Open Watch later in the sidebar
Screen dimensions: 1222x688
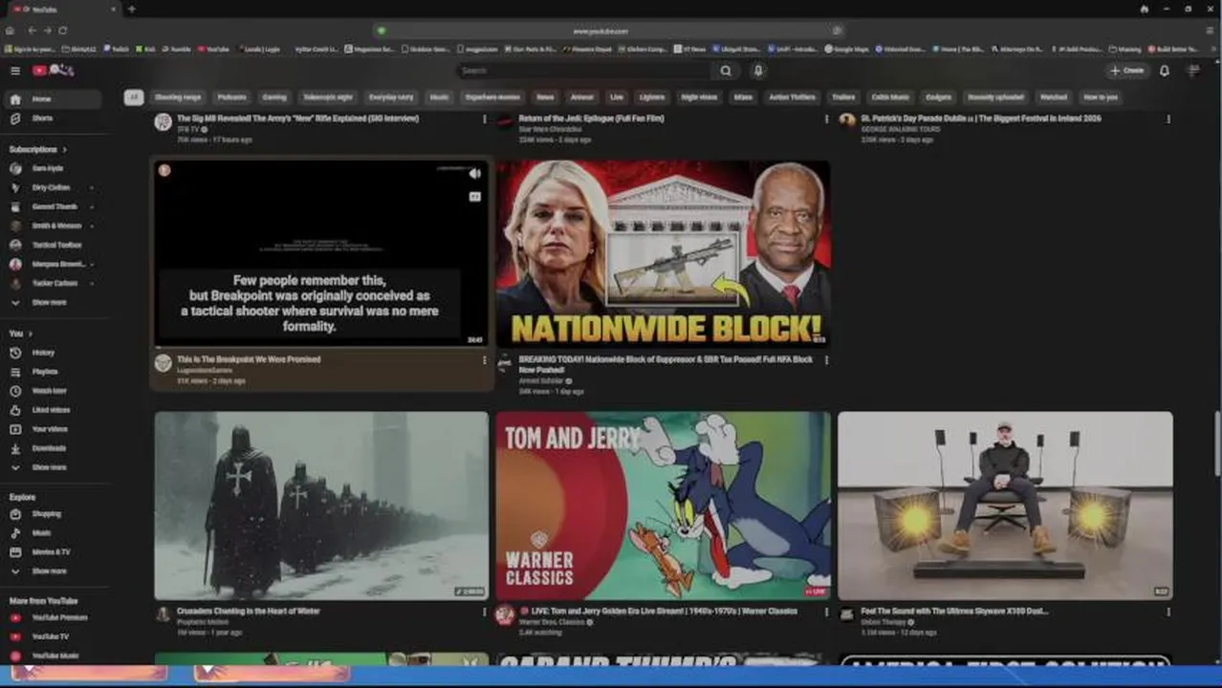click(x=52, y=391)
